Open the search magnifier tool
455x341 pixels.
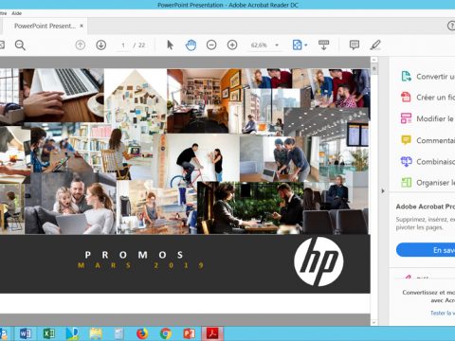tap(20, 45)
